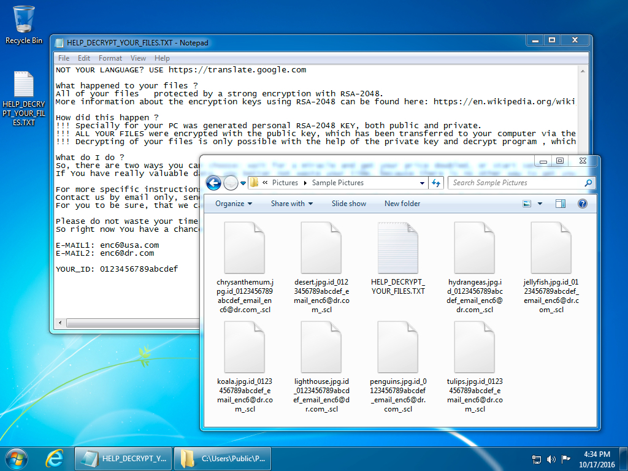Click the Explorer Forward arrow button
This screenshot has height=471, width=628.
231,183
